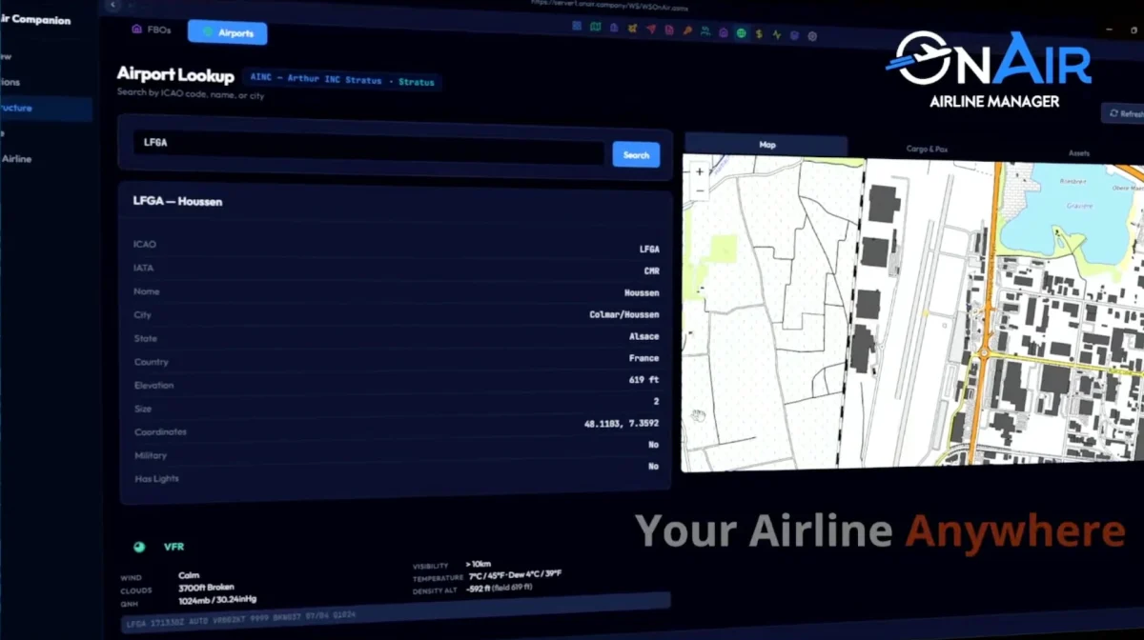
Task: Click the orange key toolbar icon
Action: (x=686, y=30)
